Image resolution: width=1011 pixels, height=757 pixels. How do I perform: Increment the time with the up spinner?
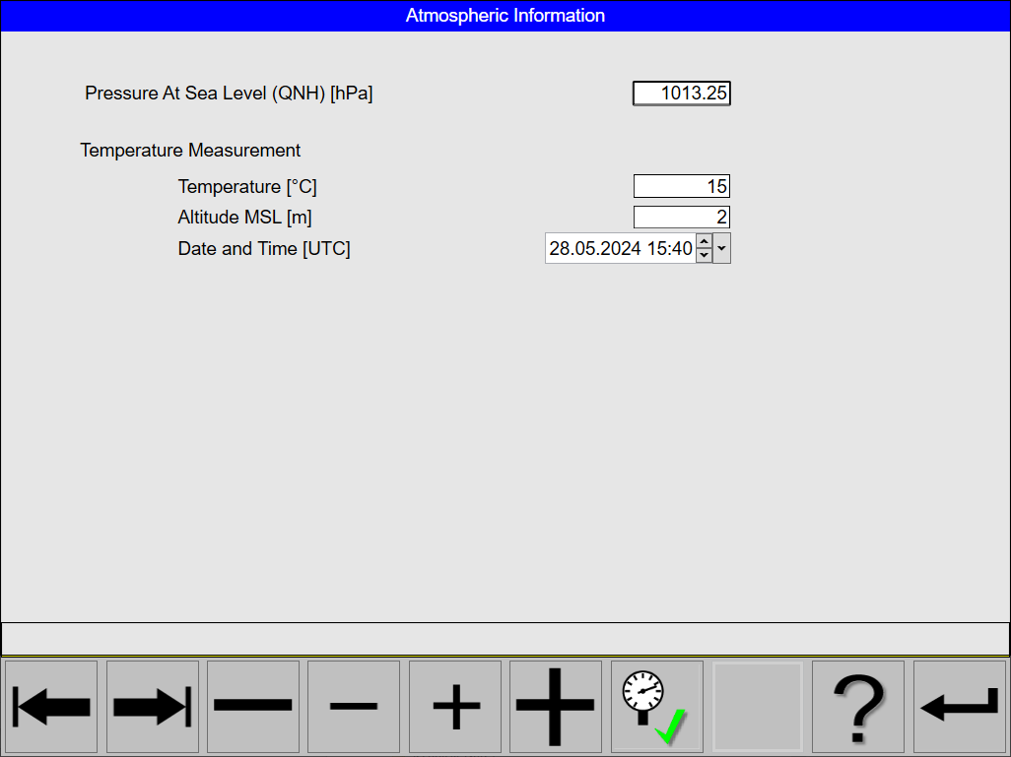coord(704,241)
